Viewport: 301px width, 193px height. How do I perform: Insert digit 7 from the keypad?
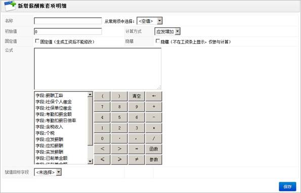pos(102,107)
